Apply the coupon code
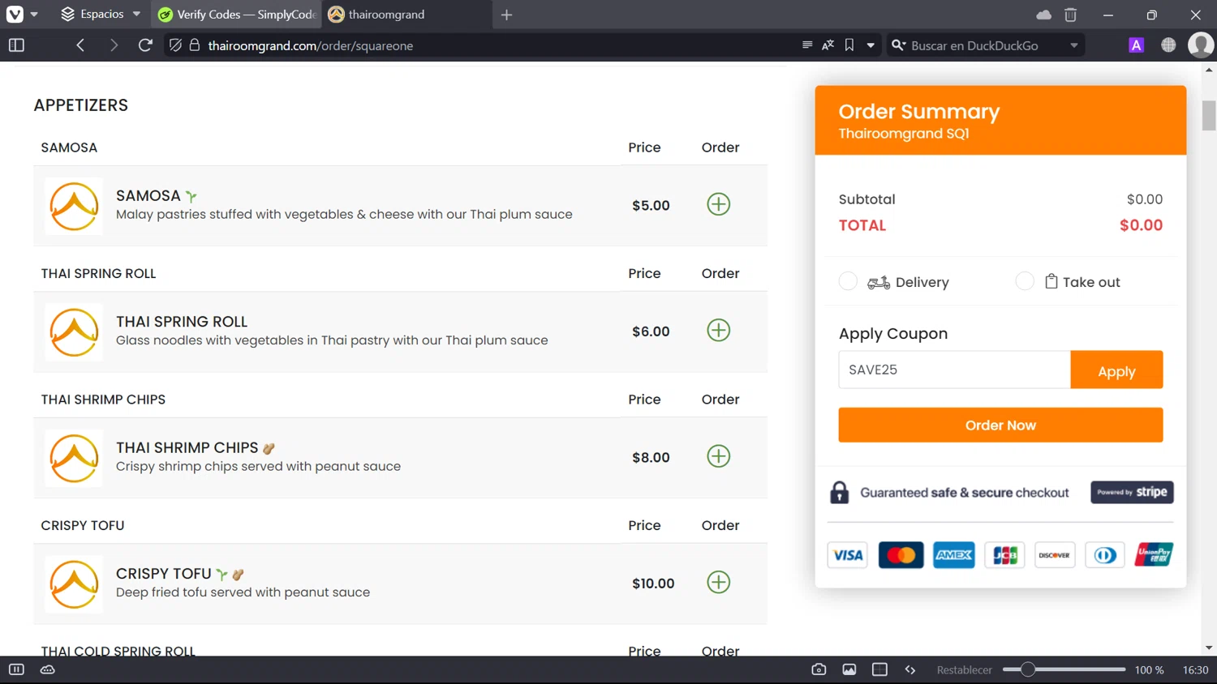Image resolution: width=1217 pixels, height=684 pixels. click(1116, 370)
